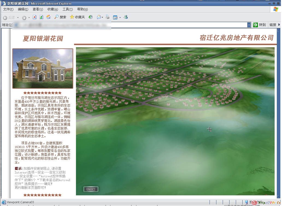The height and width of the screenshot is (206, 282).
Task: Open the Forward button history dropdown arrow
Action: (x=29, y=17)
